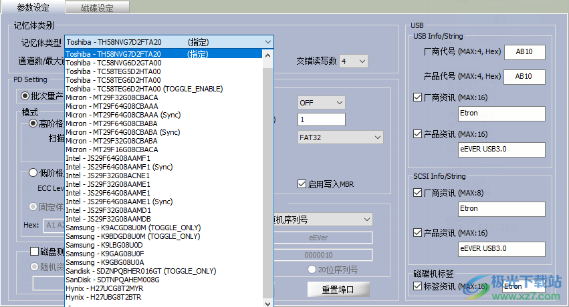Click the list scrollbar up arrow
569x307 pixels.
(x=268, y=55)
